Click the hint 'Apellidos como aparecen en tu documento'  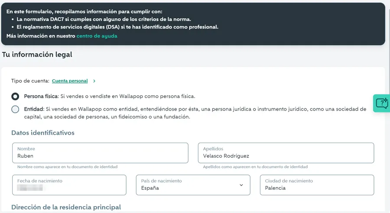255,167
